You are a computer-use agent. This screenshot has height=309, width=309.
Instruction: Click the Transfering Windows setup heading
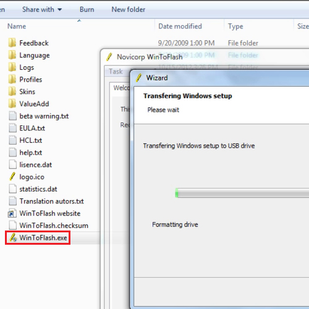point(187,96)
